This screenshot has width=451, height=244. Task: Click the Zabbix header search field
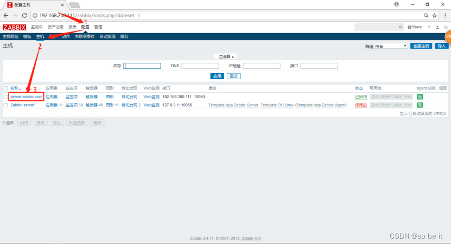pyautogui.click(x=378, y=27)
